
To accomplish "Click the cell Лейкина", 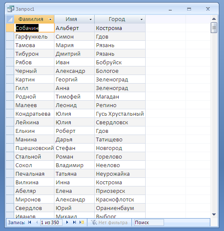I will point(34,122).
